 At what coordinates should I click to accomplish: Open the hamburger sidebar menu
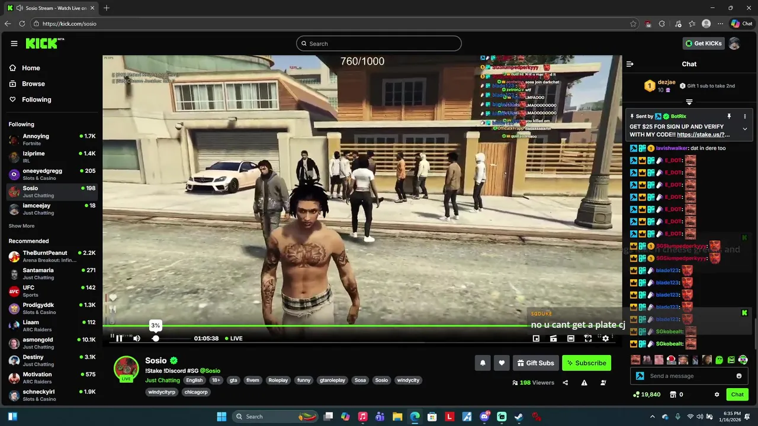(14, 43)
